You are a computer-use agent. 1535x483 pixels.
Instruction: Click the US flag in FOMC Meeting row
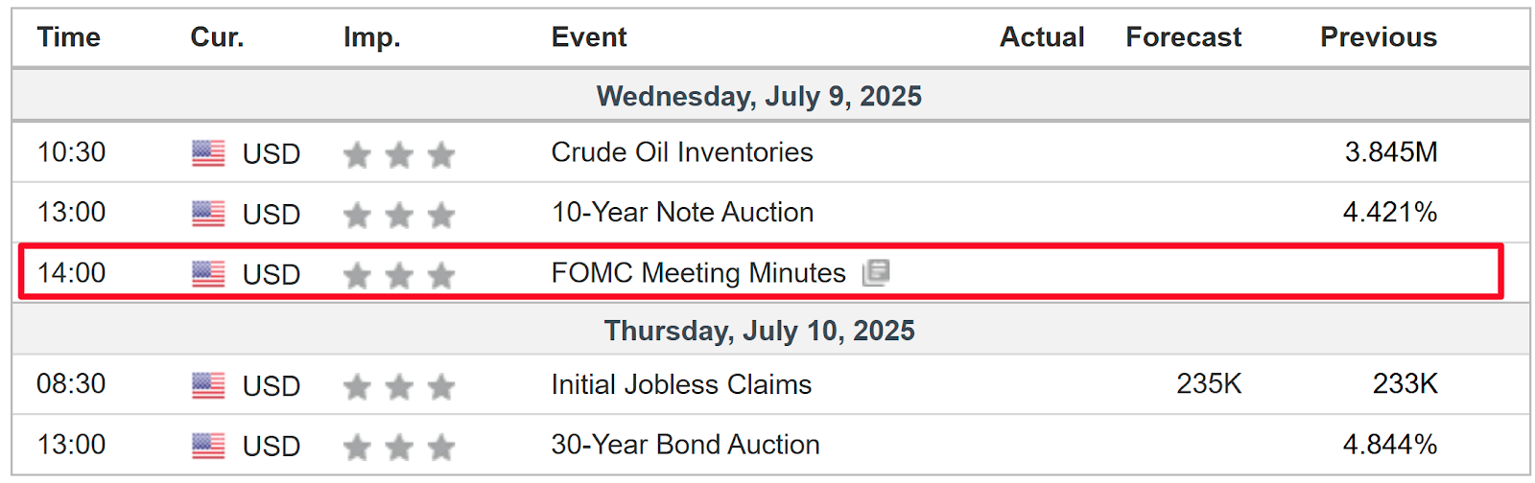click(208, 274)
